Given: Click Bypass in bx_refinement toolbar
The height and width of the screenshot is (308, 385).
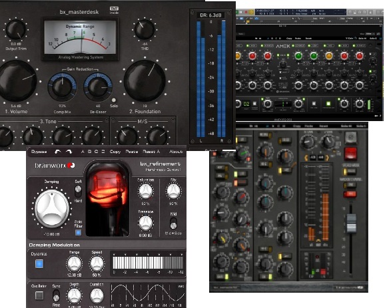Looking at the screenshot, I should [39, 152].
